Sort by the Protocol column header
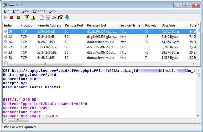 pyautogui.click(x=27, y=25)
